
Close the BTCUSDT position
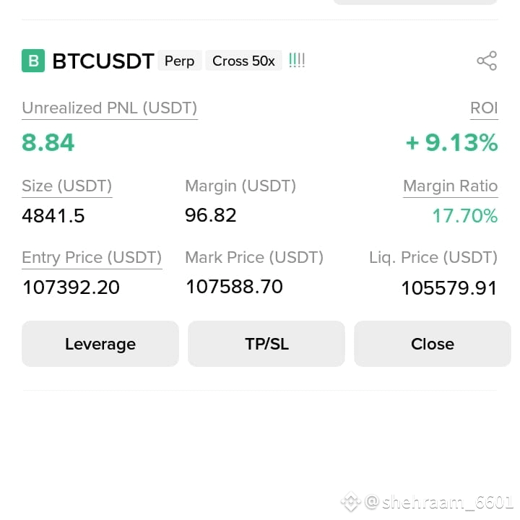(x=433, y=344)
